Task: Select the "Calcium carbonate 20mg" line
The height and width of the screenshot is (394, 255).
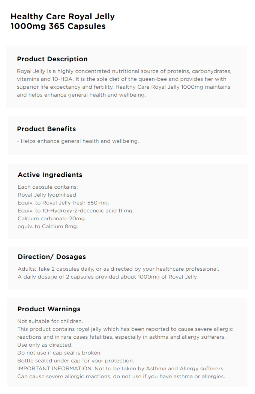Action: tap(52, 218)
